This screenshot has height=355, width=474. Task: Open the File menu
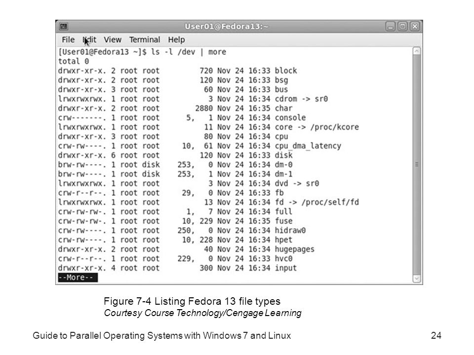coord(68,39)
